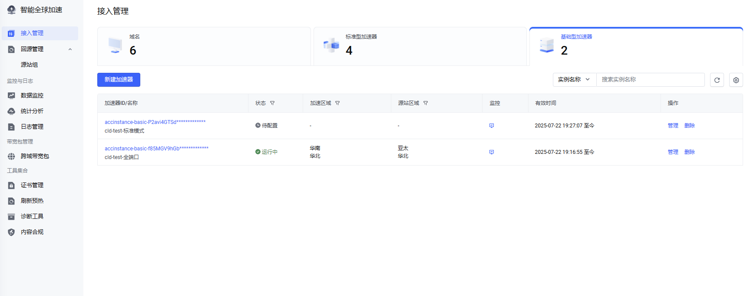747x296 pixels.
Task: Open monitoring icon for cld-test-全端口 row
Action: [492, 152]
